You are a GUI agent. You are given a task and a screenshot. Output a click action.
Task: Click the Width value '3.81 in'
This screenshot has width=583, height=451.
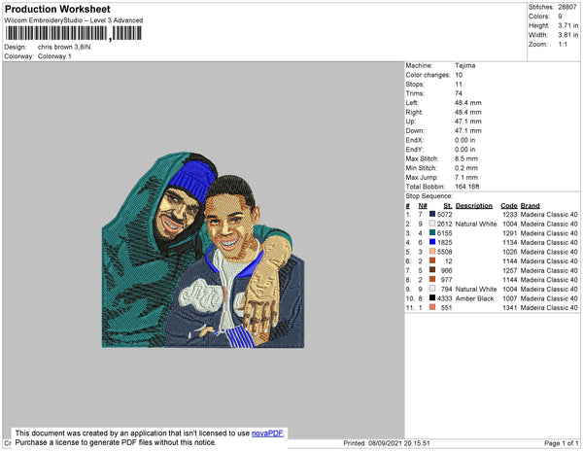[x=567, y=35]
